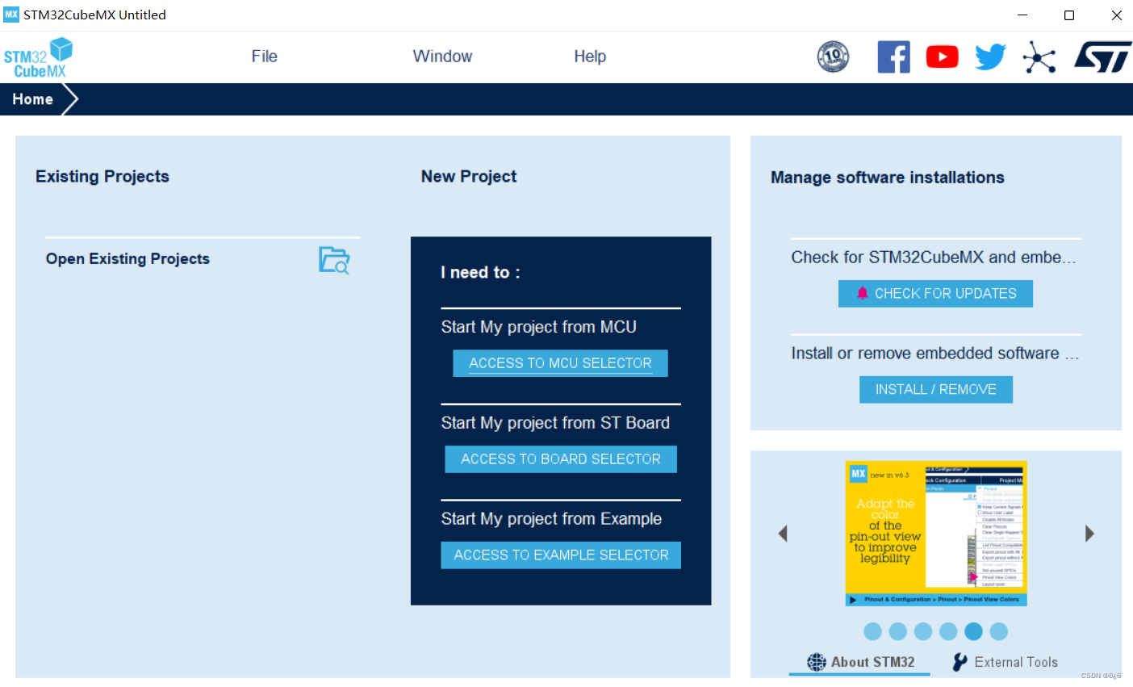
Task: Select the third carousel dot
Action: tap(923, 631)
